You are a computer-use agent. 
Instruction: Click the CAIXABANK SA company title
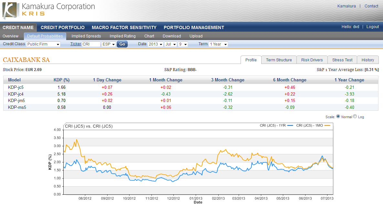pyautogui.click(x=26, y=60)
